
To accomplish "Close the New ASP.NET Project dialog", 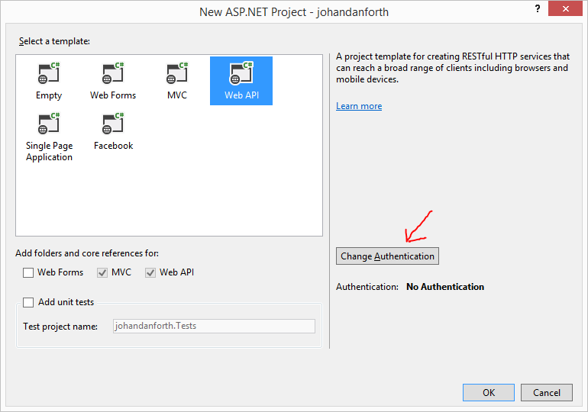I will point(566,9).
